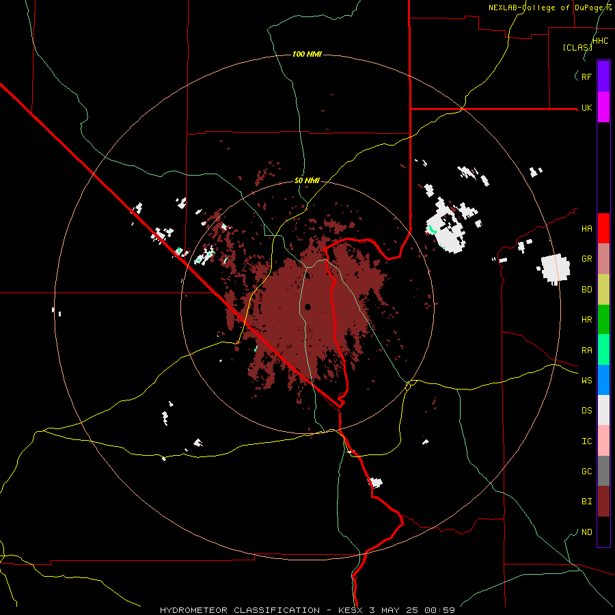Image resolution: width=615 pixels, height=615 pixels.
Task: Click the BD yellow legend swatch
Action: [603, 289]
